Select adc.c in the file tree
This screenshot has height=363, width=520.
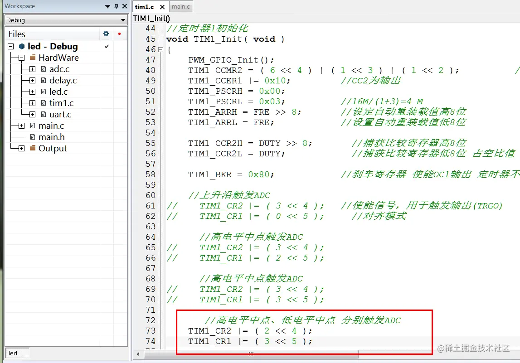click(x=59, y=69)
